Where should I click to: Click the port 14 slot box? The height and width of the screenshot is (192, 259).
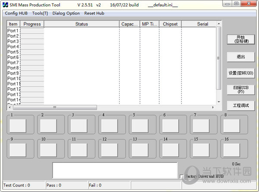[x=171, y=150]
